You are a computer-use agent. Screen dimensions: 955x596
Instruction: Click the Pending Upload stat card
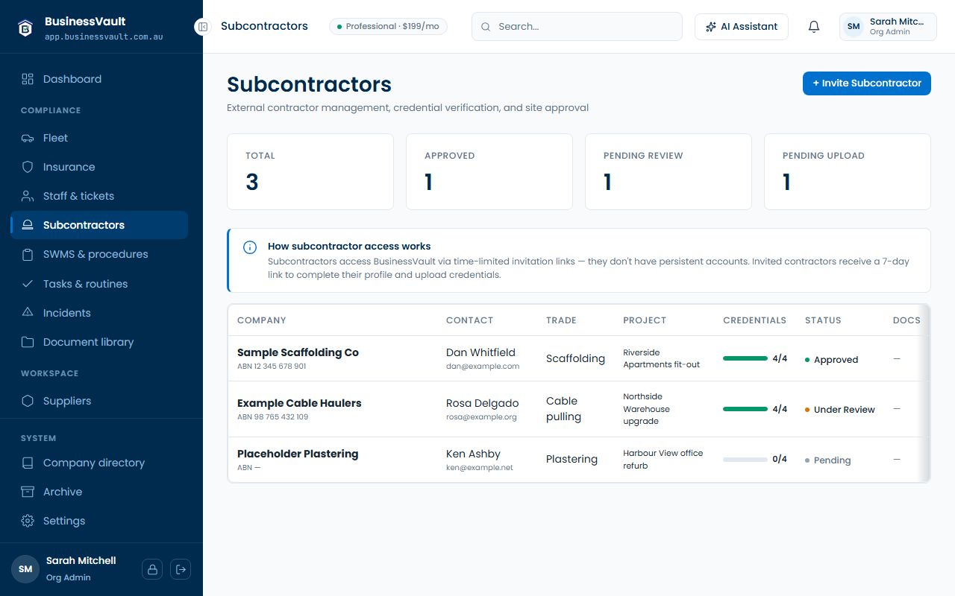848,171
